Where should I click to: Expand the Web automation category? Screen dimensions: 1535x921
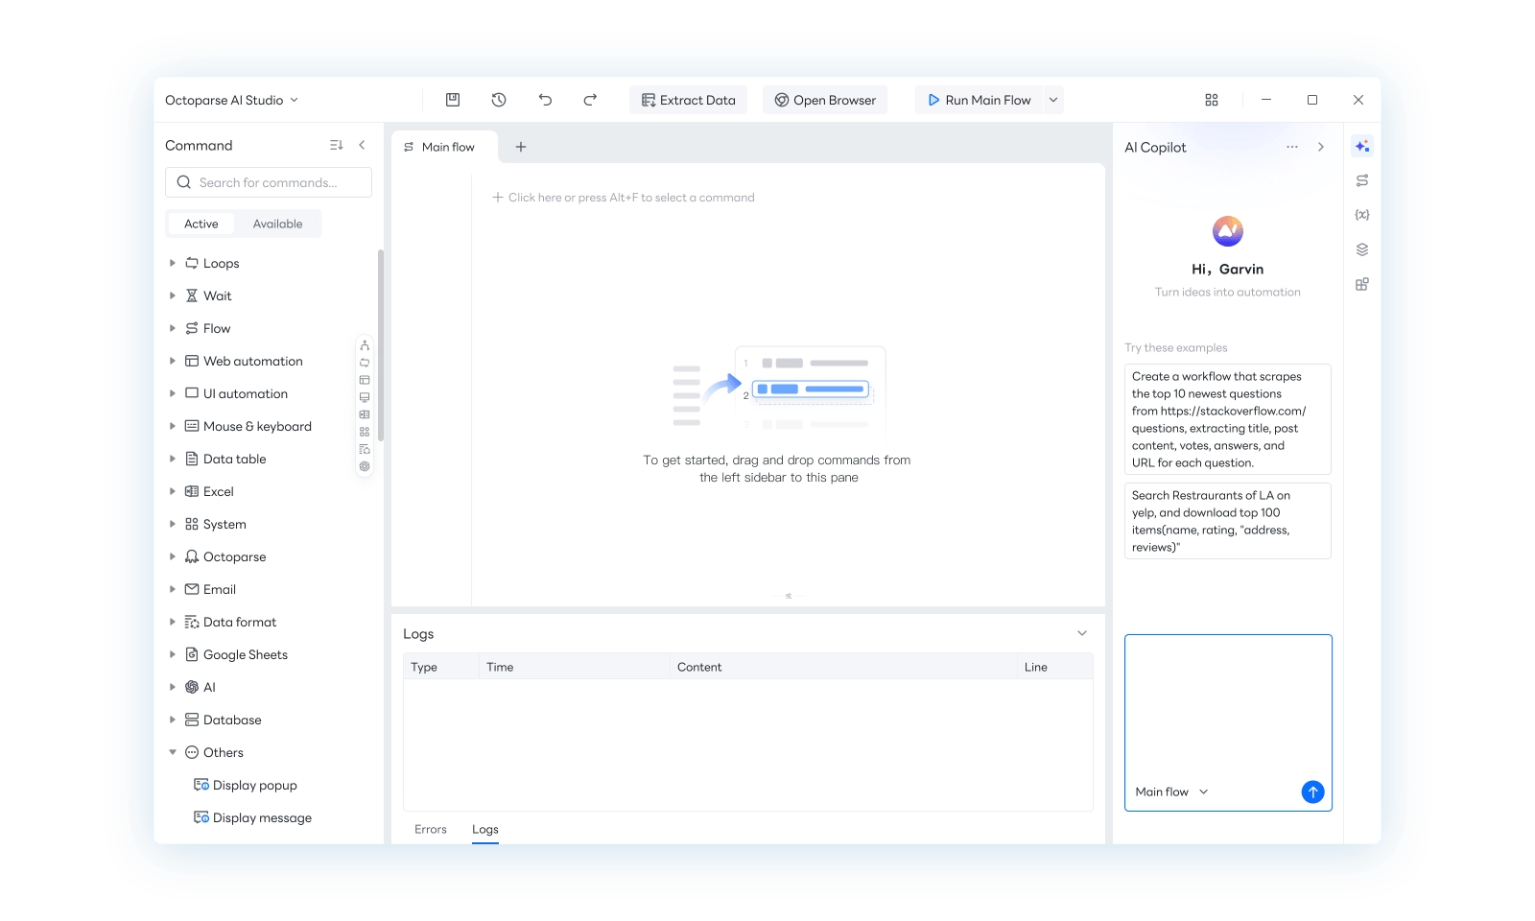[x=173, y=361]
